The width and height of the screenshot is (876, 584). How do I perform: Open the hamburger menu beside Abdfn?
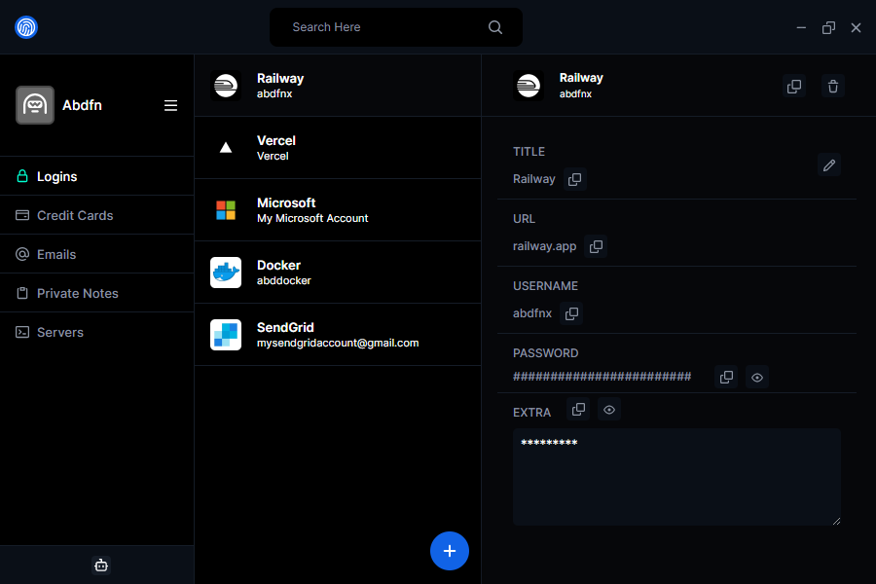pyautogui.click(x=170, y=105)
